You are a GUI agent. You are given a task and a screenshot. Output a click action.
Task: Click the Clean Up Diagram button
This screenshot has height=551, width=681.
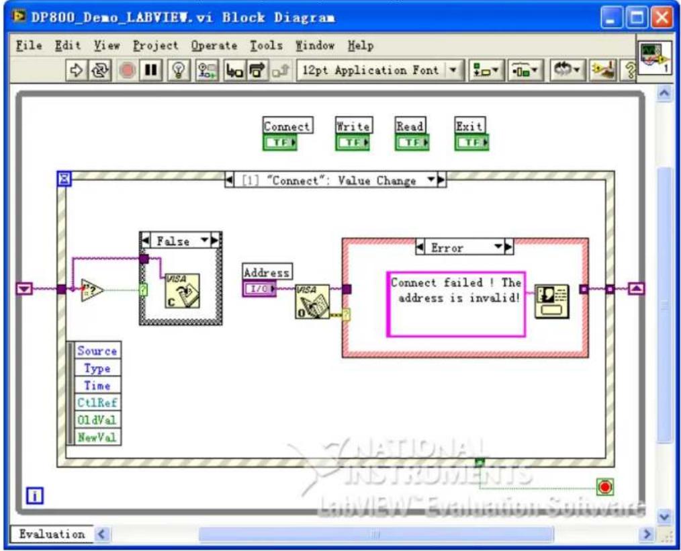click(604, 70)
